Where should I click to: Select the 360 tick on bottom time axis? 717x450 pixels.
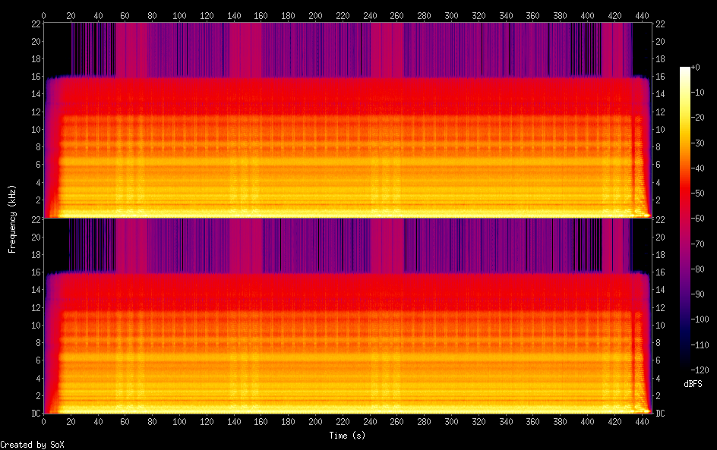(x=533, y=422)
